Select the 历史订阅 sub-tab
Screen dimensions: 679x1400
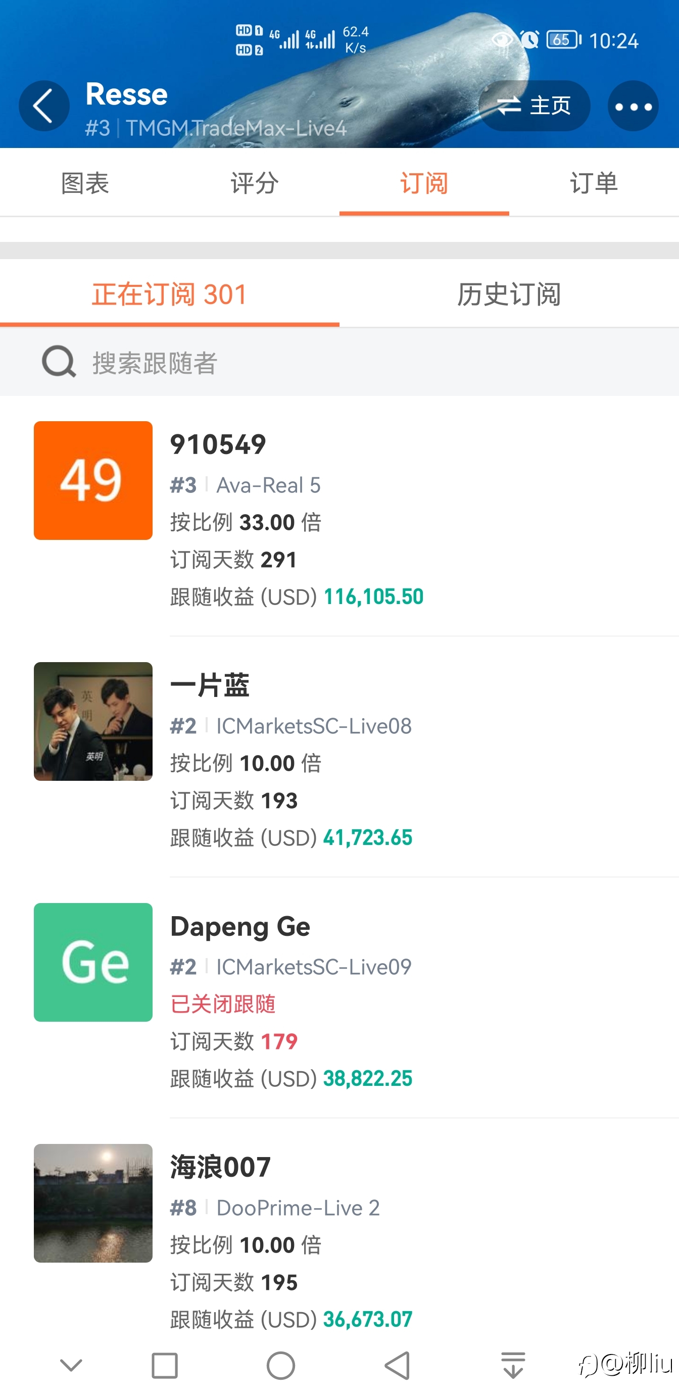pyautogui.click(x=509, y=294)
